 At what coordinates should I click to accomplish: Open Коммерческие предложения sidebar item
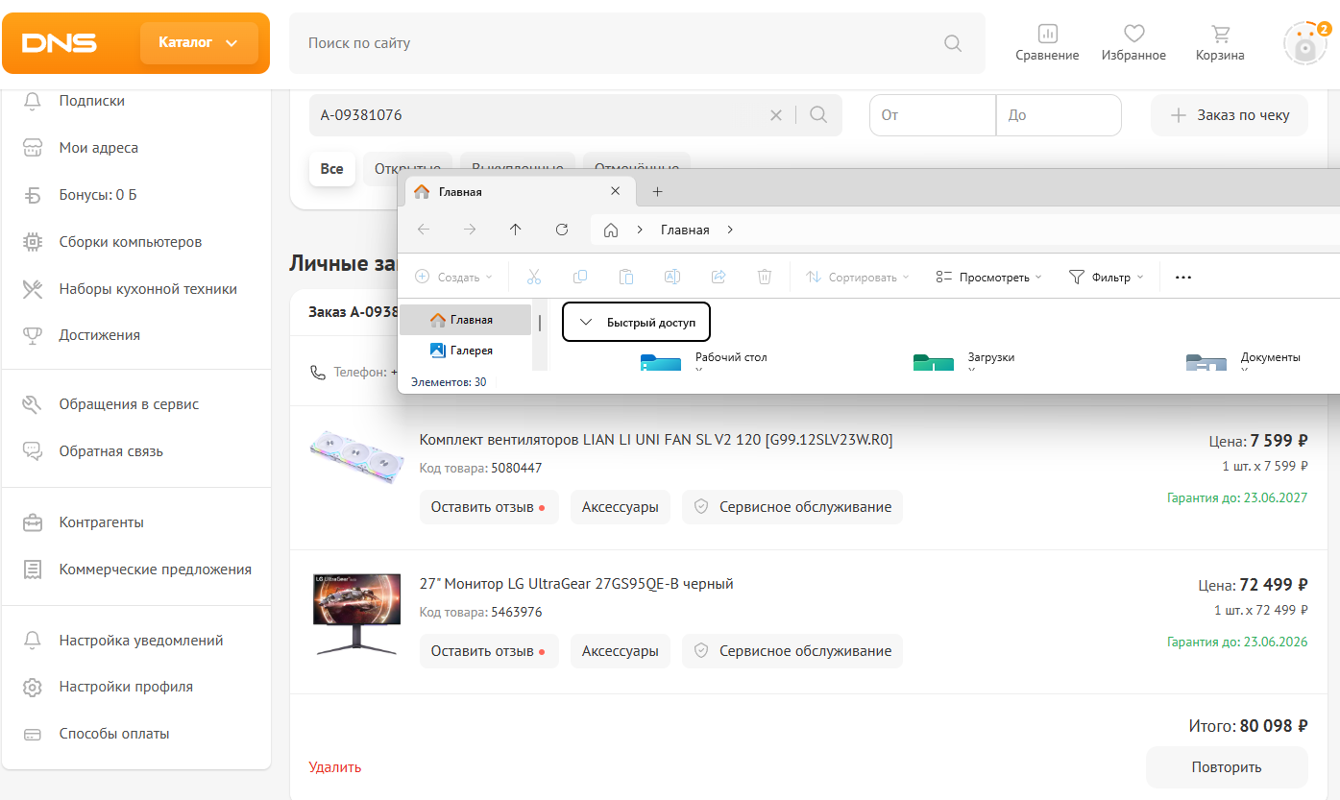[136, 570]
